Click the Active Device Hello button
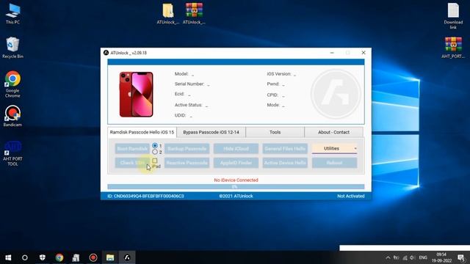Image resolution: width=470 pixels, height=264 pixels. [x=285, y=163]
